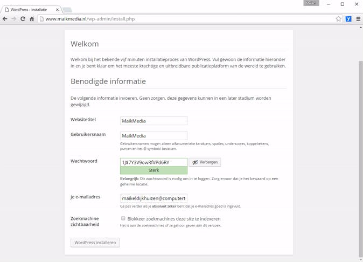Click the Wachtwoord label

tap(84, 161)
